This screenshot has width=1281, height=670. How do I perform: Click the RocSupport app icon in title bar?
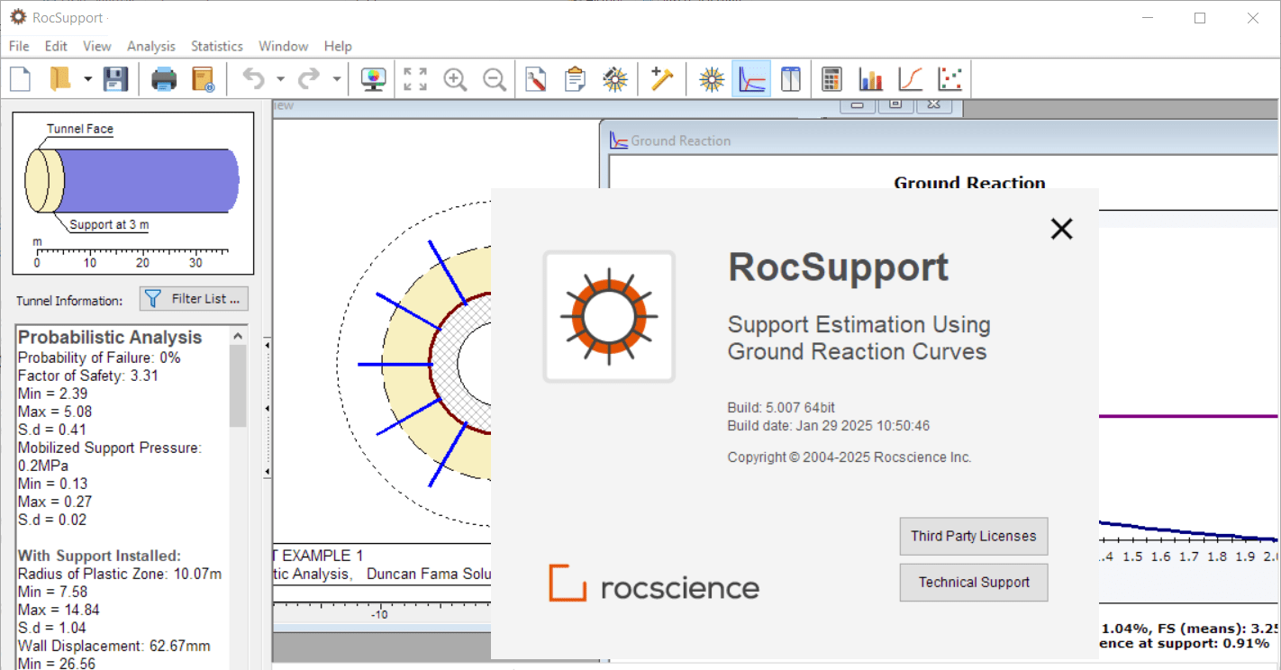[18, 17]
